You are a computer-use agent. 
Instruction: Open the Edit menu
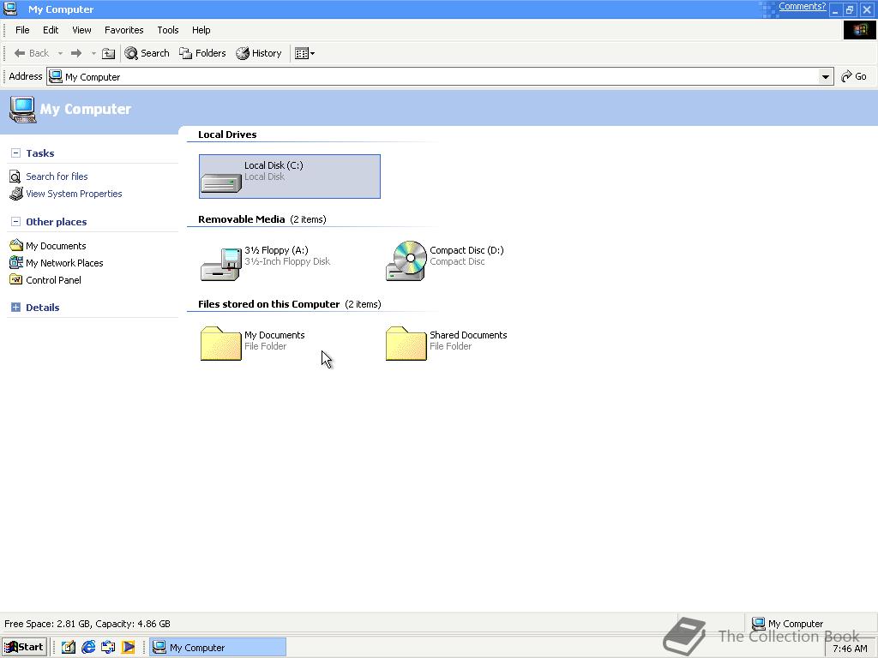point(51,30)
